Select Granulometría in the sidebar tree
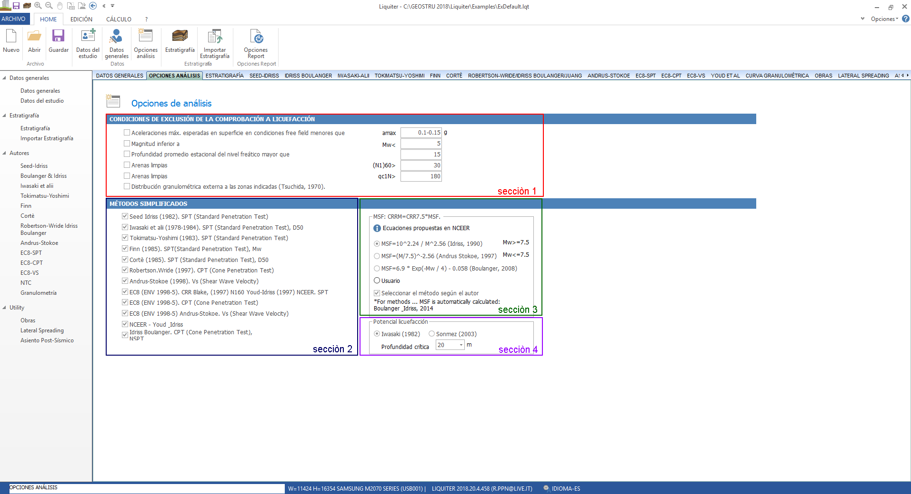Image resolution: width=911 pixels, height=494 pixels. pyautogui.click(x=39, y=293)
